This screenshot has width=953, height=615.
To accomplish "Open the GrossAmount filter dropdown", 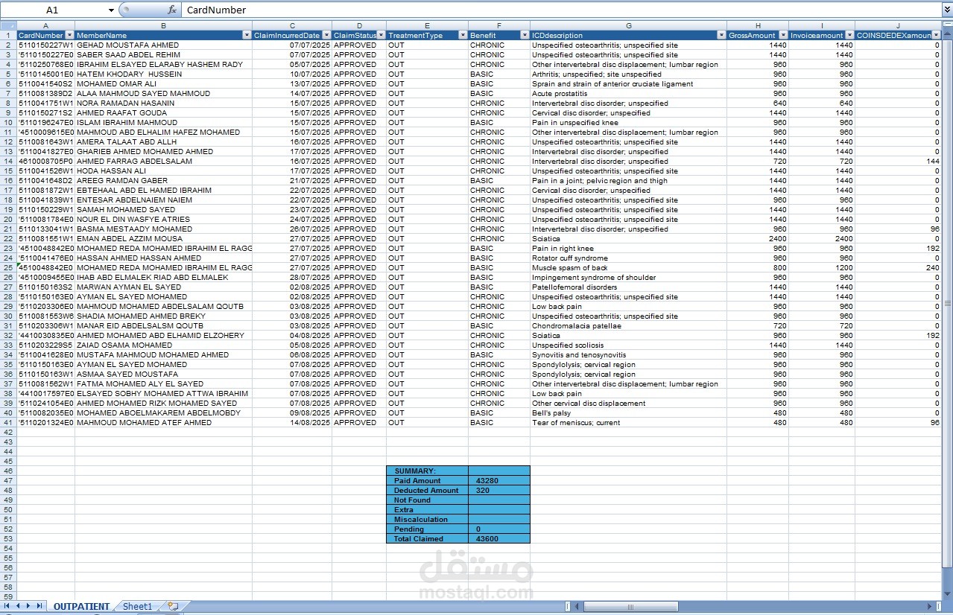I will pyautogui.click(x=782, y=35).
